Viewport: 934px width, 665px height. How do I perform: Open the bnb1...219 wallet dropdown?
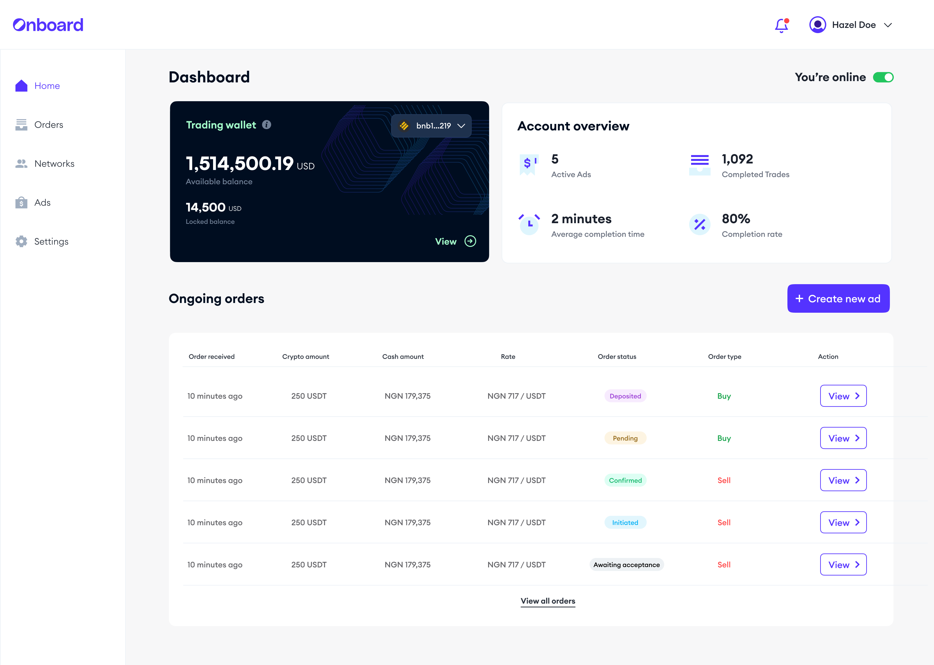click(431, 126)
